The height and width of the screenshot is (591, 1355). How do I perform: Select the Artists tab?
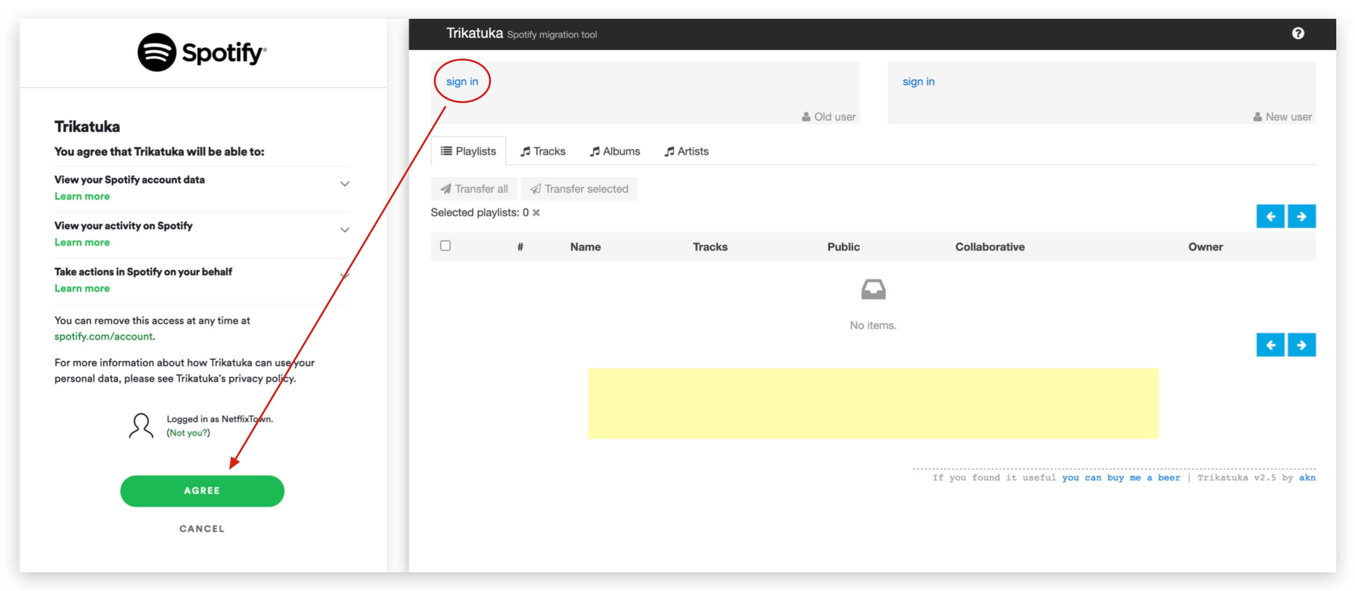[686, 152]
